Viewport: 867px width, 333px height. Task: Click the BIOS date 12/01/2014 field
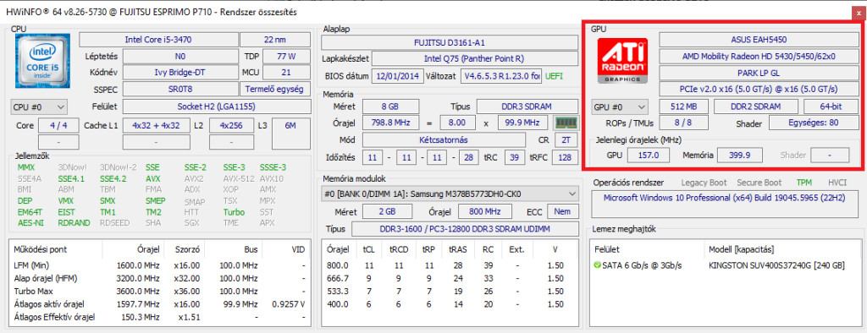[x=398, y=76]
